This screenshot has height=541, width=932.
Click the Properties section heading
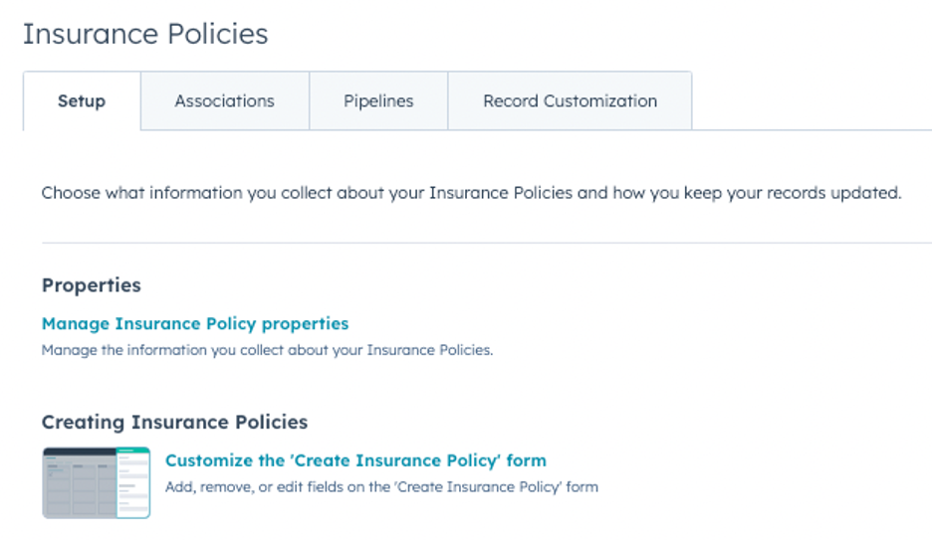91,285
